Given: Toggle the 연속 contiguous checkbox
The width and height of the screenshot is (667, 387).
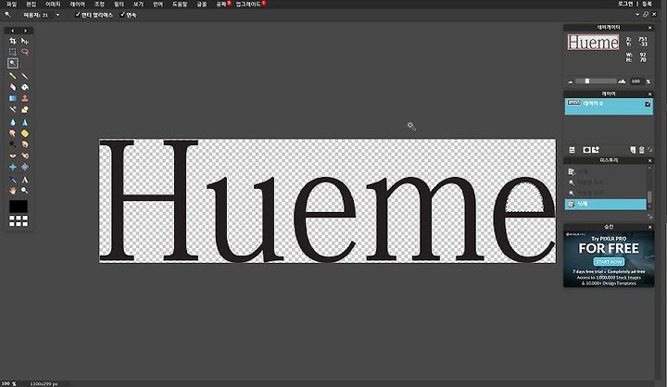Looking at the screenshot, I should [122, 15].
